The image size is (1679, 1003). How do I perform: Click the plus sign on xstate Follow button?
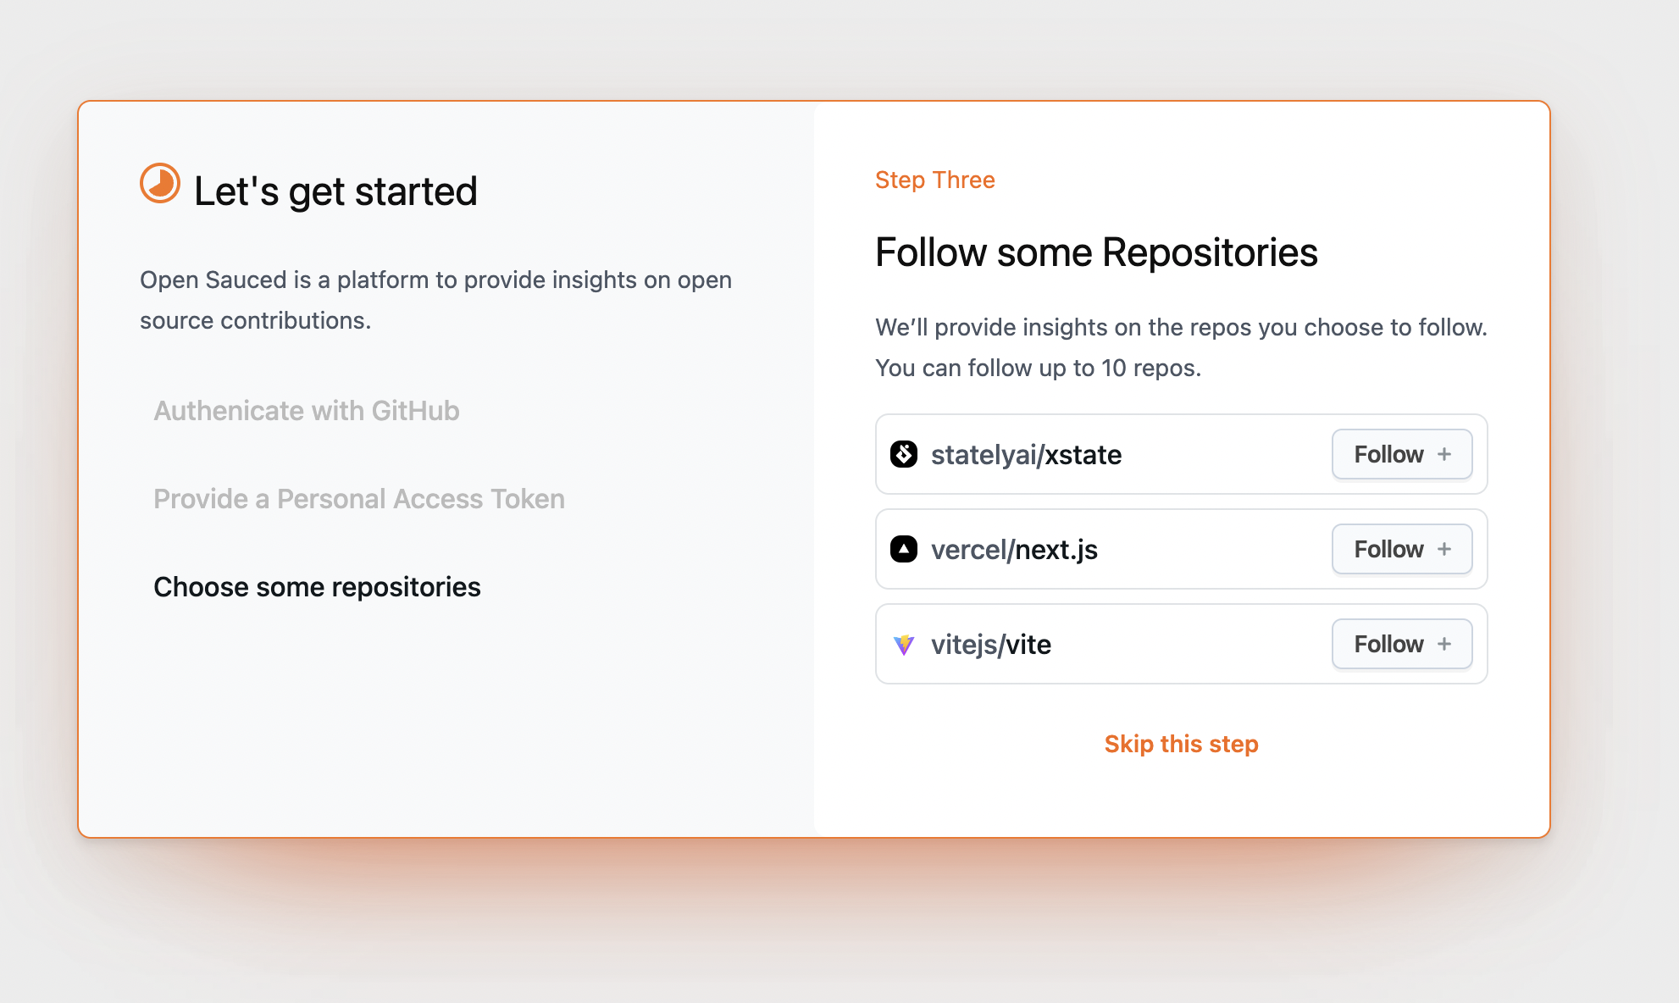pos(1444,454)
